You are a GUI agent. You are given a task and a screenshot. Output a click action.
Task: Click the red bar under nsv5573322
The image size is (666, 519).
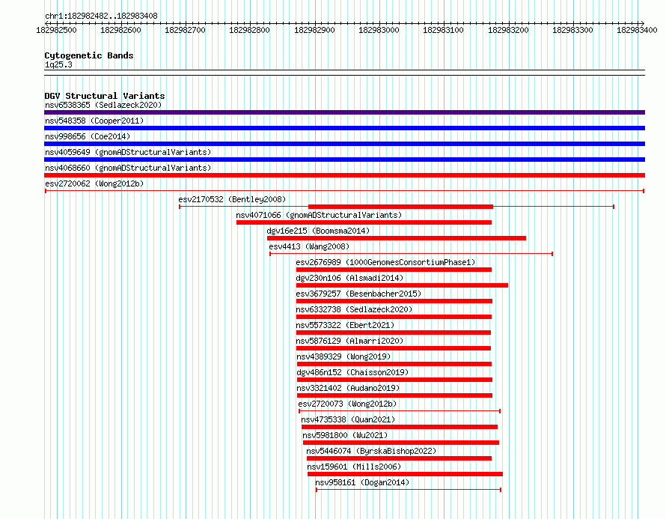coord(394,333)
